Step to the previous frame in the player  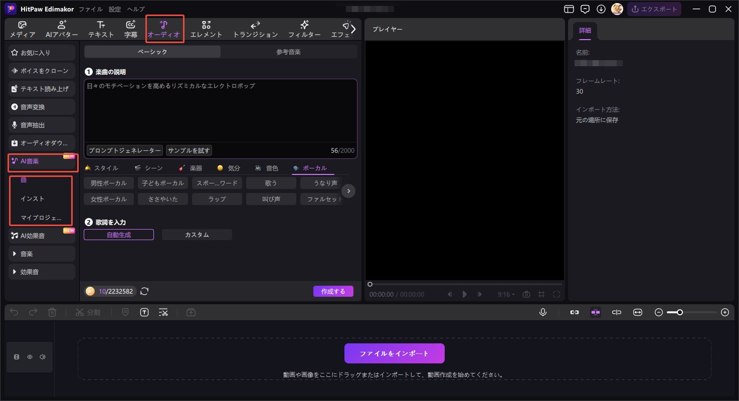tap(450, 294)
